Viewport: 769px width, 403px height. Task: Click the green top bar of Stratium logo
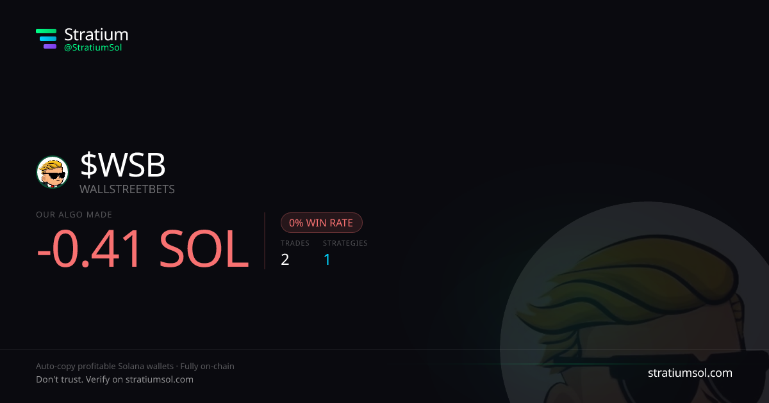pyautogui.click(x=46, y=31)
